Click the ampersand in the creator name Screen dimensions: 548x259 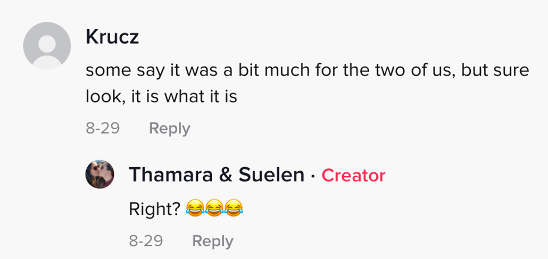tap(225, 175)
